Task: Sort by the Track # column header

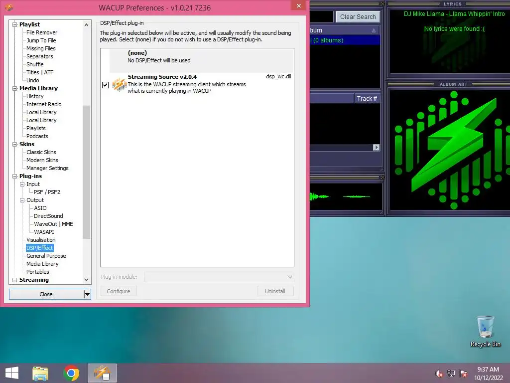Action: [367, 98]
